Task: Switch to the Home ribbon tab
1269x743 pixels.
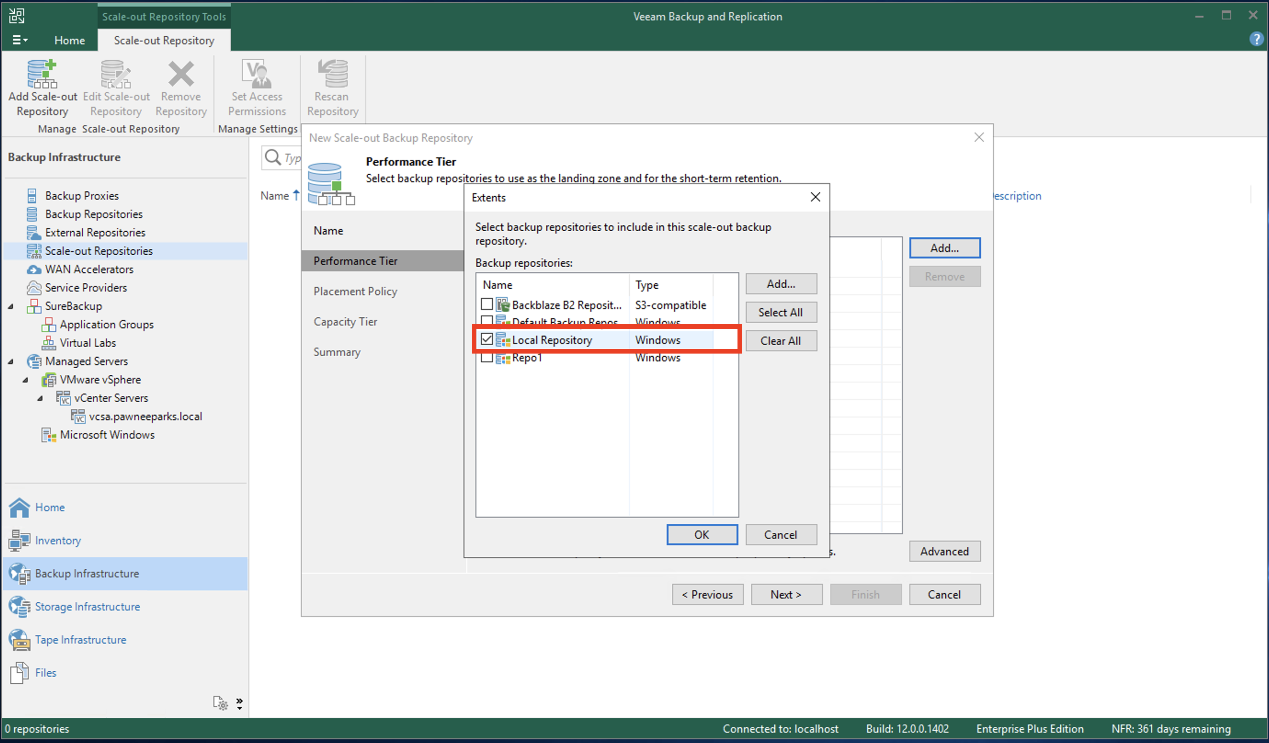Action: pyautogui.click(x=69, y=40)
